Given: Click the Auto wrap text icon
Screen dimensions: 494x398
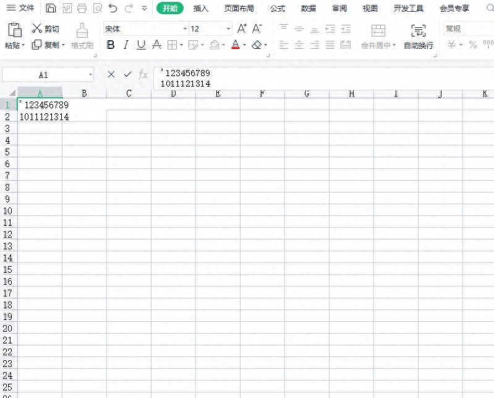Looking at the screenshot, I should point(419,30).
